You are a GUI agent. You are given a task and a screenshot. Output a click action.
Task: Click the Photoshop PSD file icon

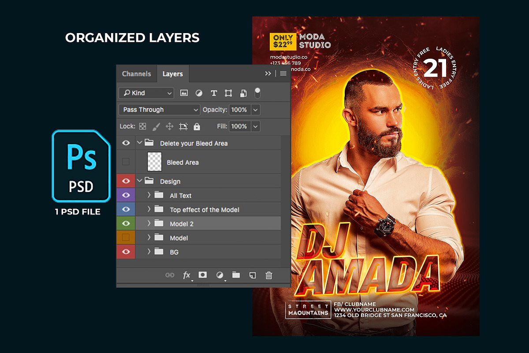[x=81, y=166]
